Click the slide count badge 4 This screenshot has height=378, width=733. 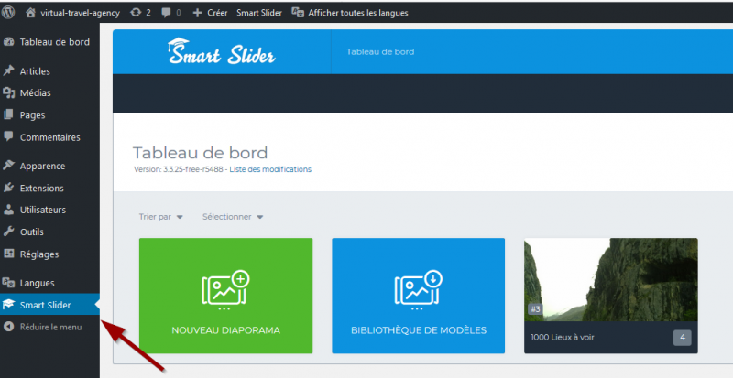click(x=683, y=338)
